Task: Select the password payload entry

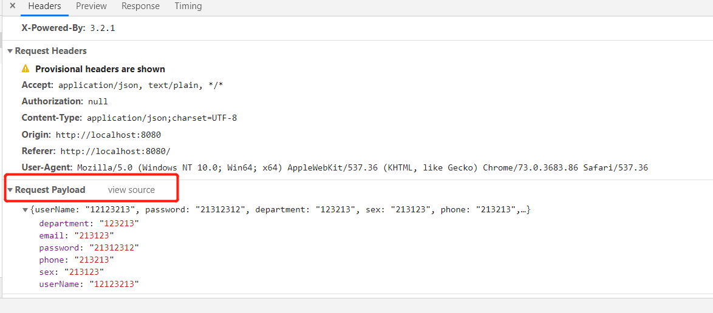Action: click(x=89, y=247)
